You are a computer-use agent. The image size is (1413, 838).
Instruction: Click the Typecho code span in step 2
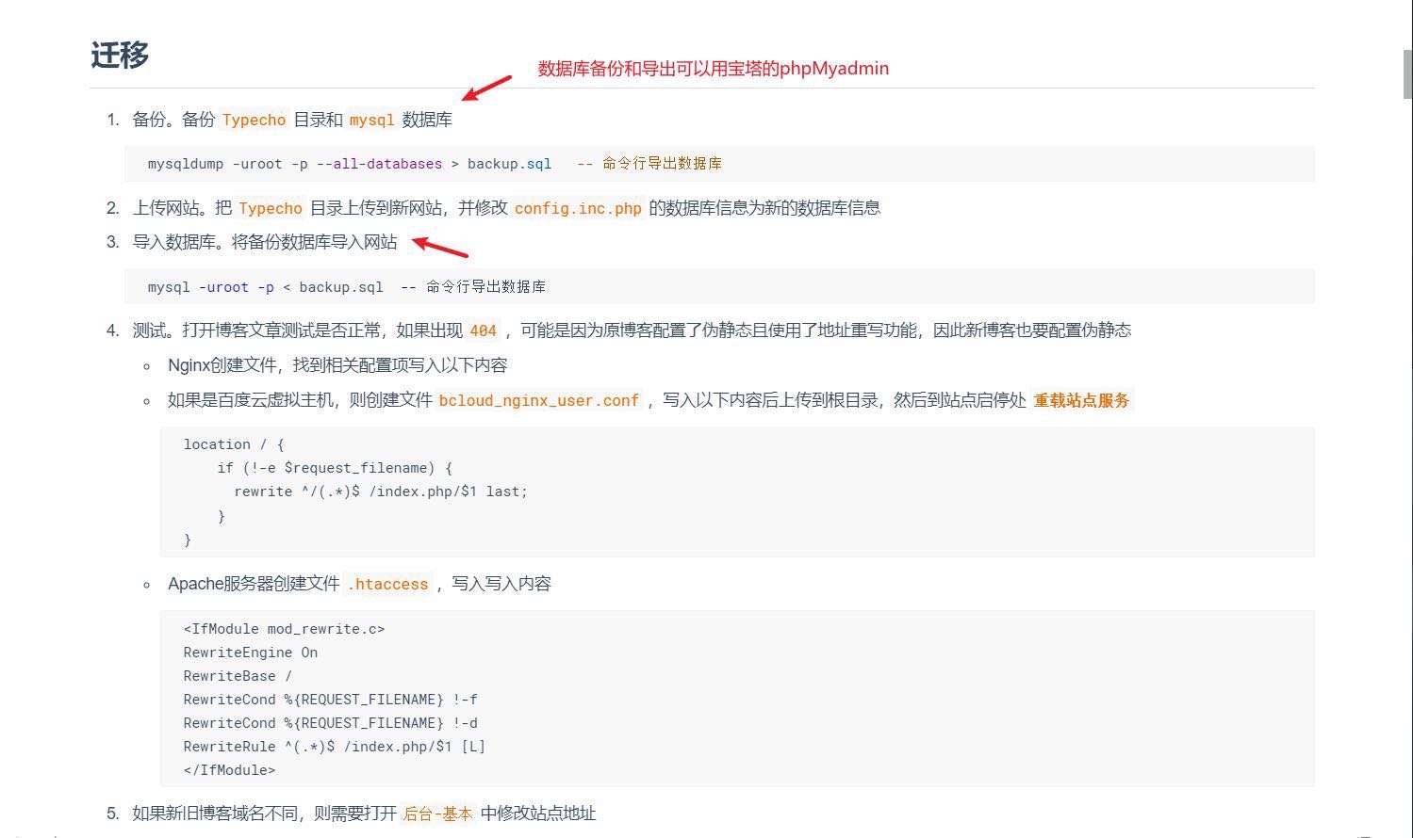tap(270, 208)
